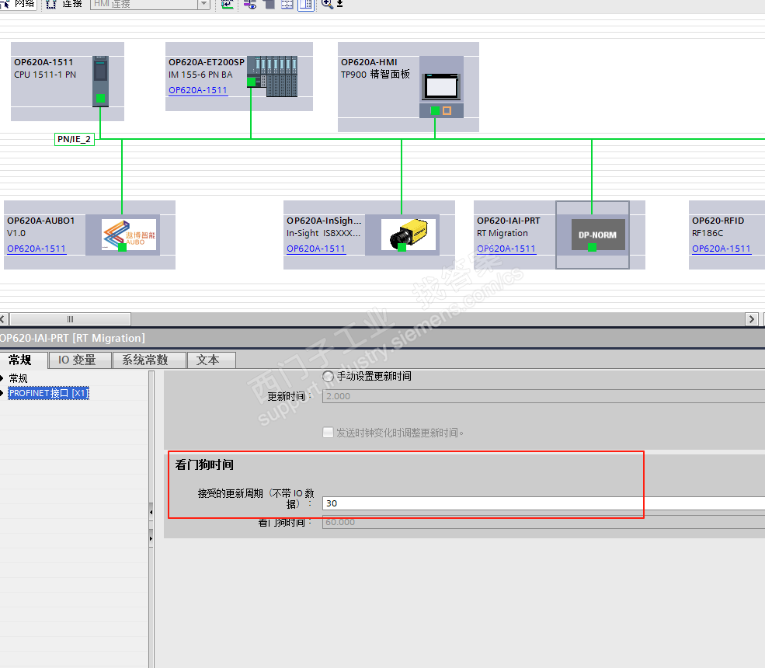
Task: Click the watchdog time field showing 60.000
Action: pyautogui.click(x=544, y=522)
